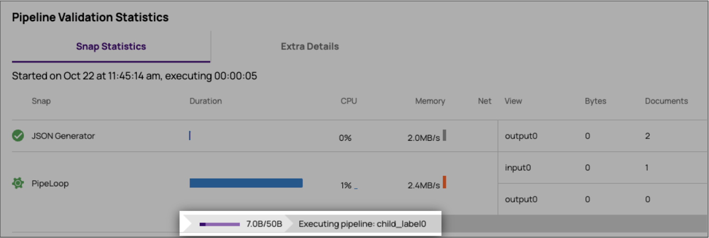The width and height of the screenshot is (709, 238).
Task: Click the blue PipeLoop duration bar
Action: tap(246, 183)
